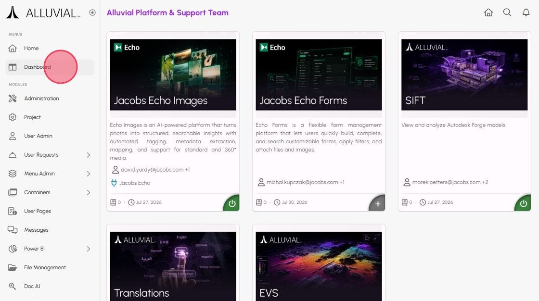Viewport: 539px width, 301px height.
Task: Click plus button on Jacobs Echo Forms card
Action: point(378,204)
